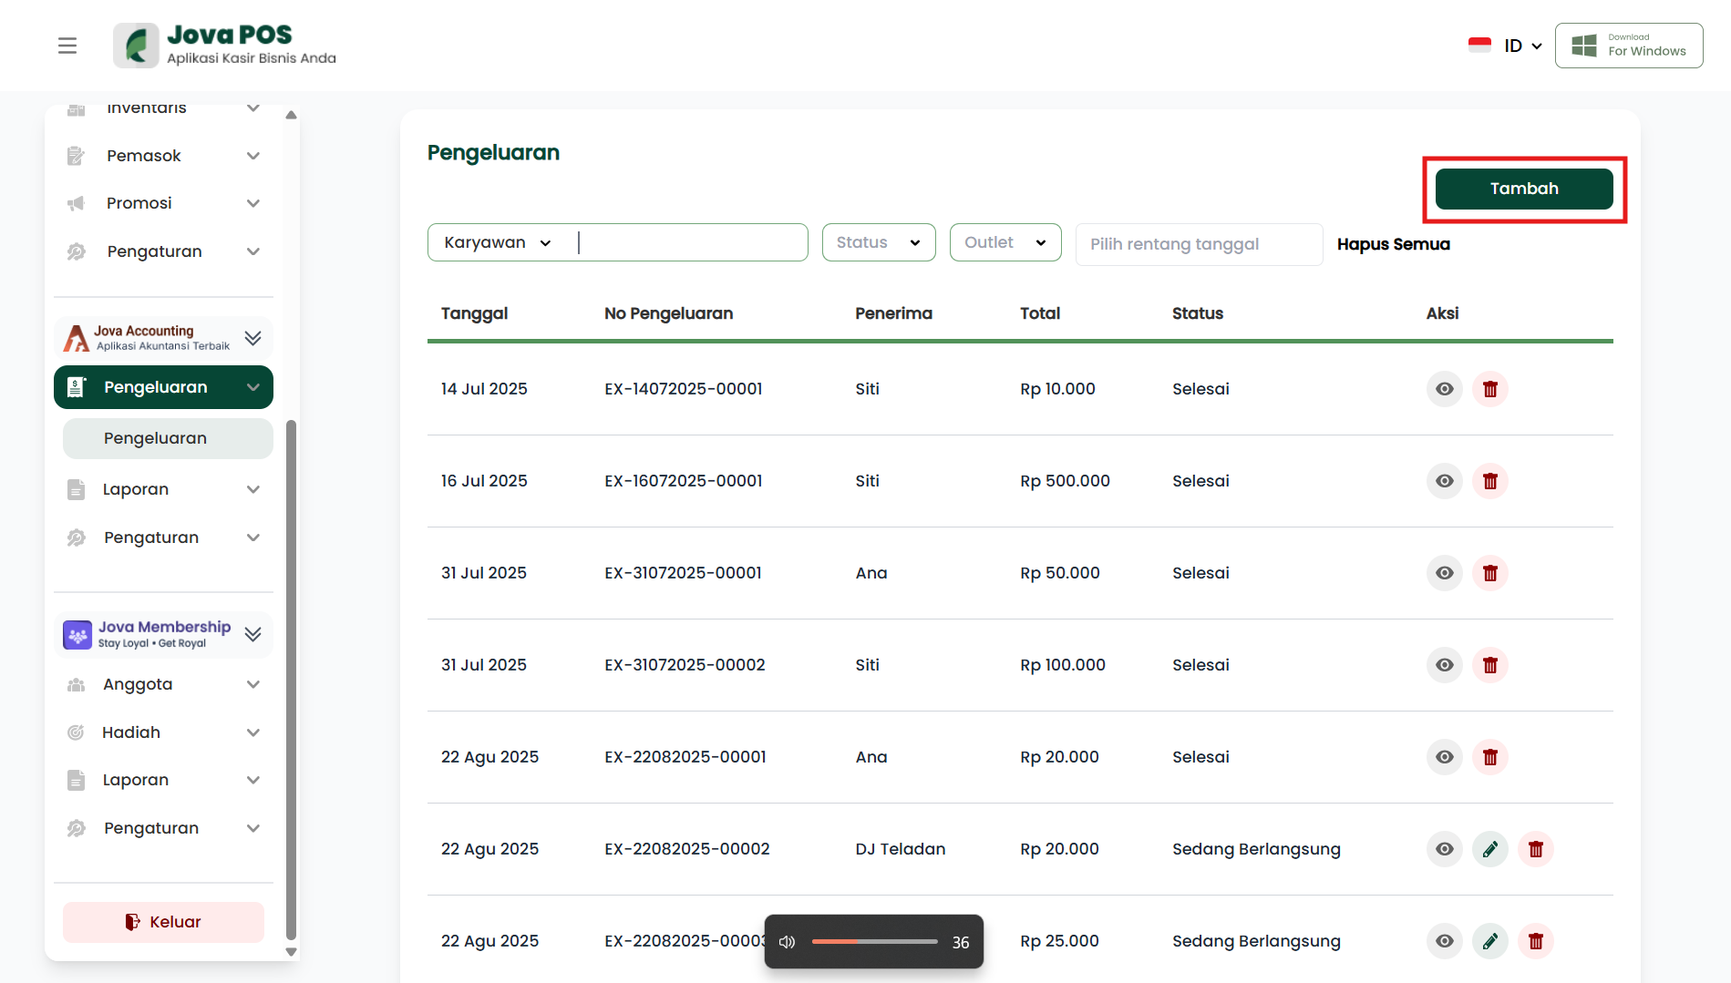Adjust the volume slider in overlay
1731x983 pixels.
point(874,942)
